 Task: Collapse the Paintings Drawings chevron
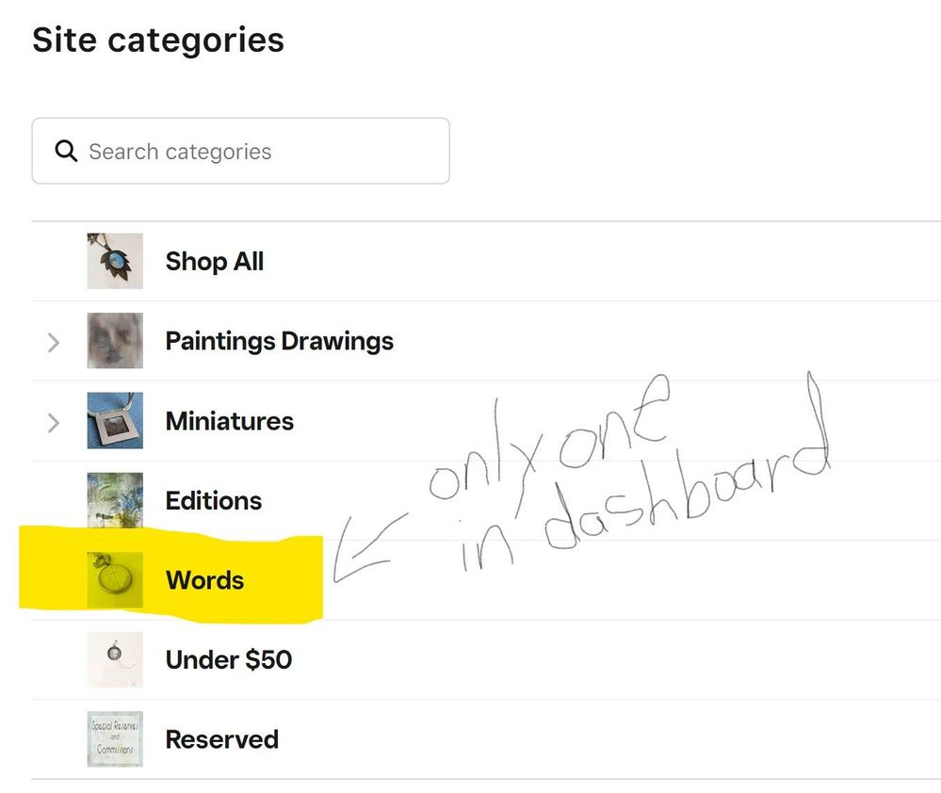(x=53, y=342)
